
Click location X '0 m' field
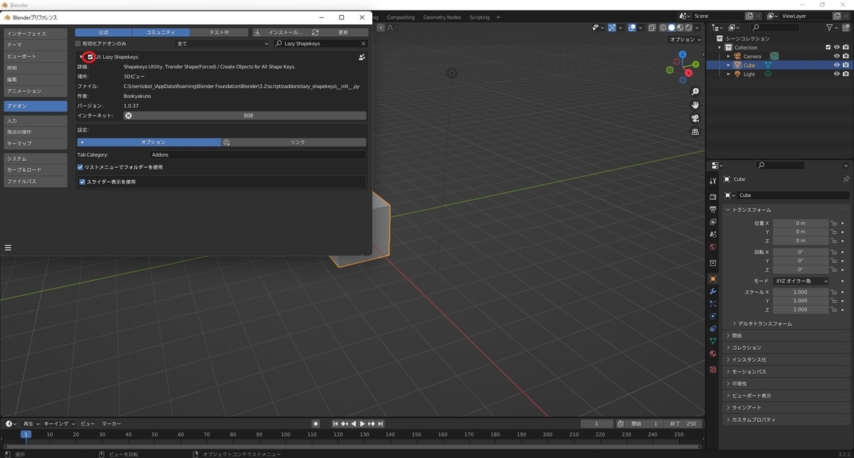(x=801, y=223)
